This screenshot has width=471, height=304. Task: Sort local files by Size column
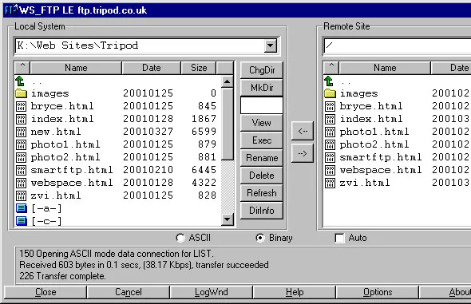[x=199, y=68]
